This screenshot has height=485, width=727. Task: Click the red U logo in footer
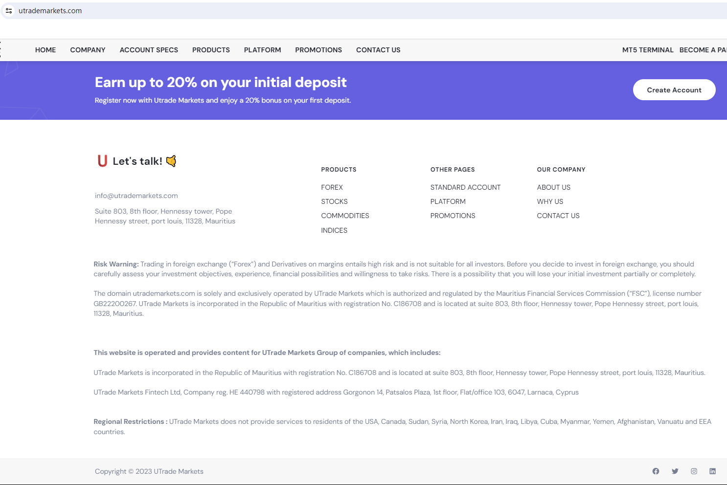coord(102,161)
